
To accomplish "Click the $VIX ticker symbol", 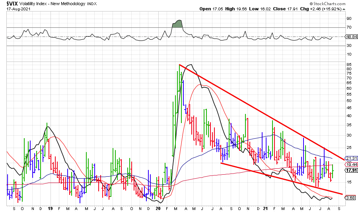I will (x=11, y=4).
